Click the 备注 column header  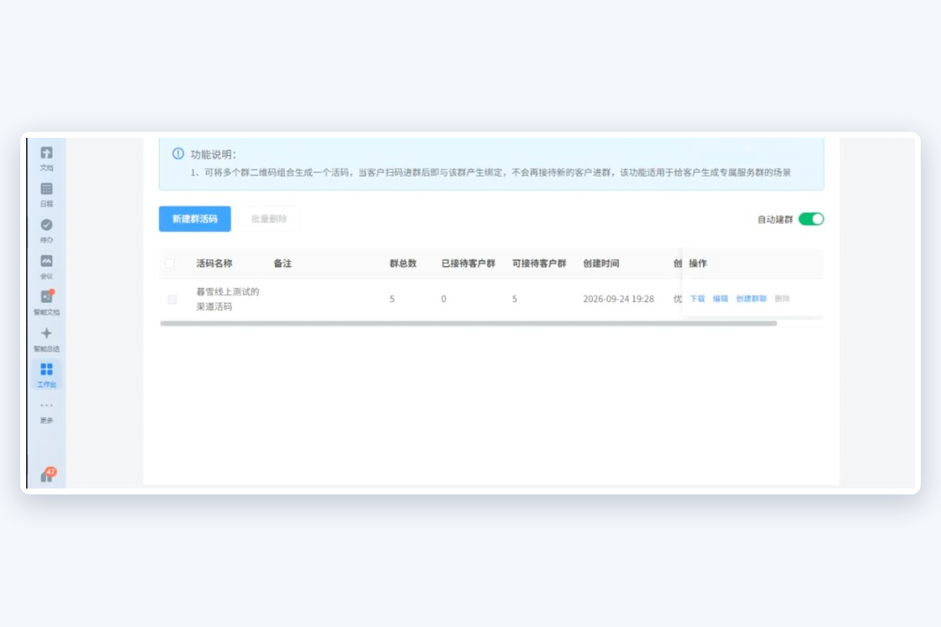coord(282,263)
